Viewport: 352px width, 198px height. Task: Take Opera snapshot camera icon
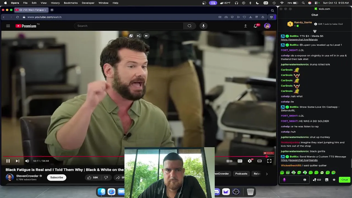226,17
